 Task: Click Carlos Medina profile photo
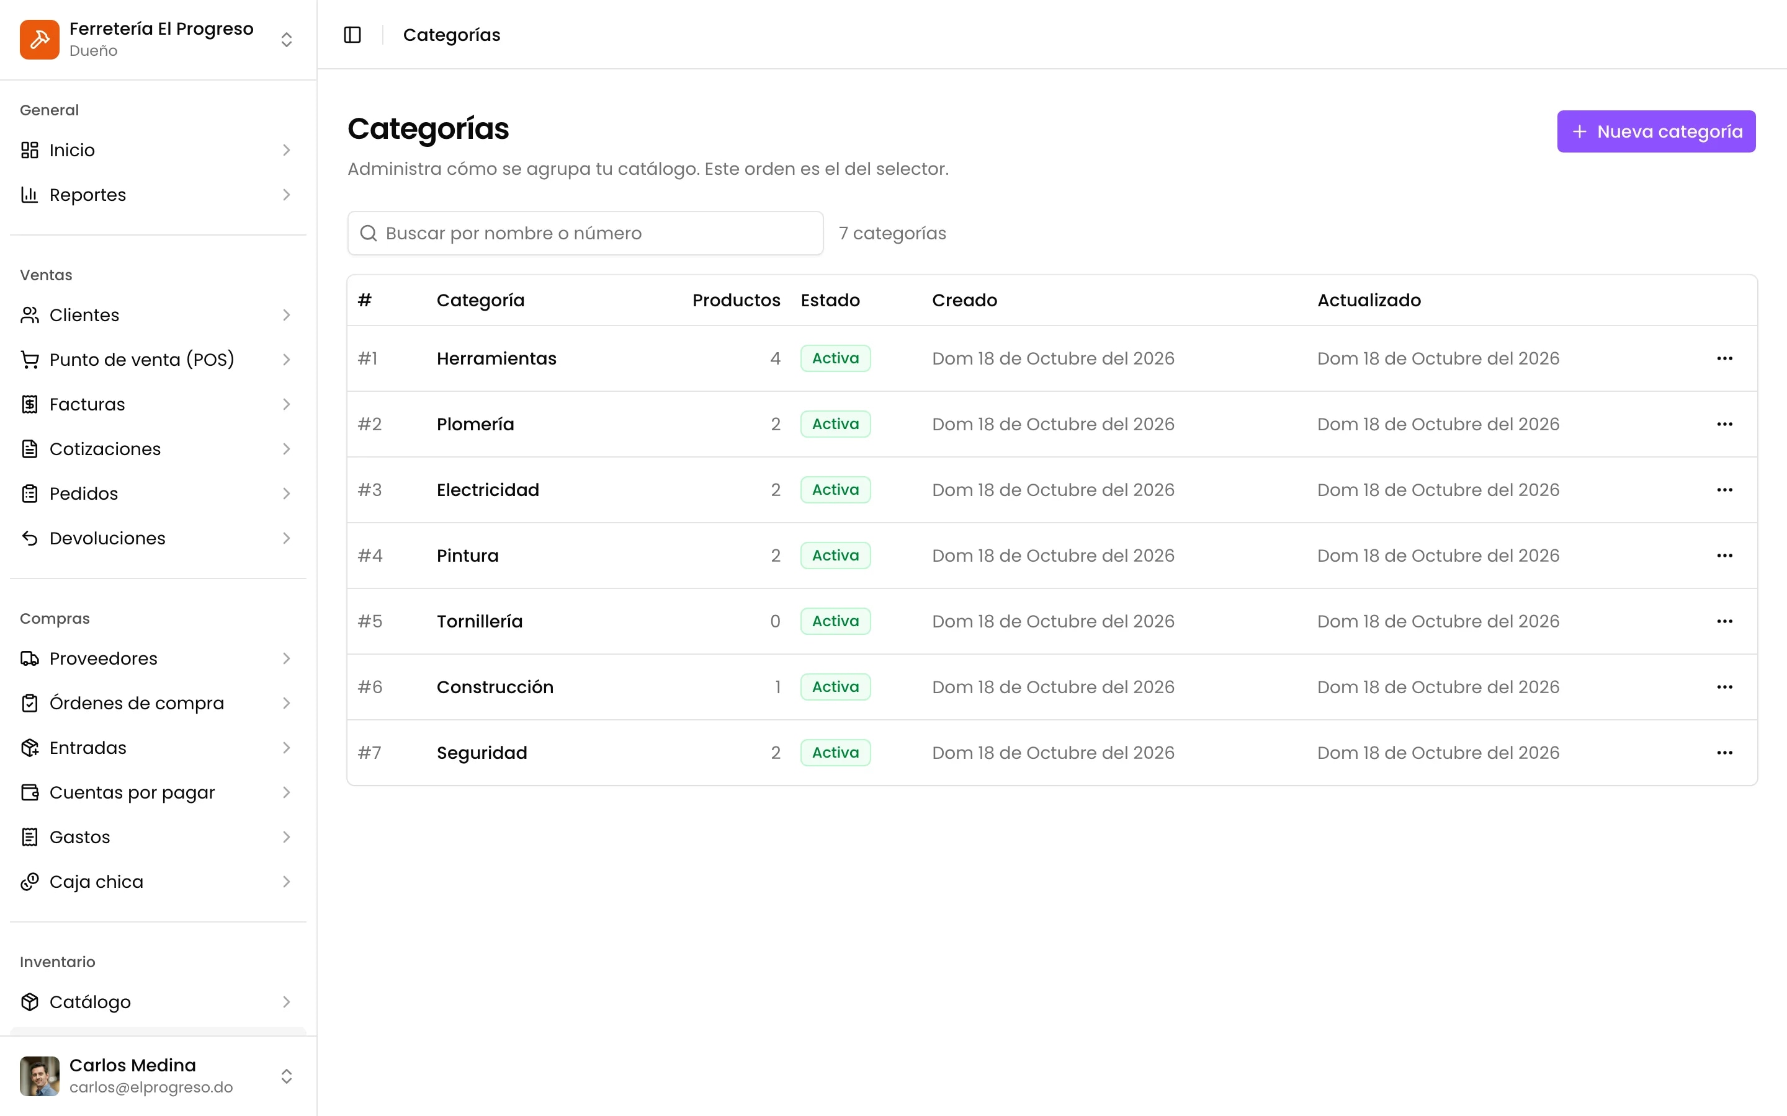[x=39, y=1076]
